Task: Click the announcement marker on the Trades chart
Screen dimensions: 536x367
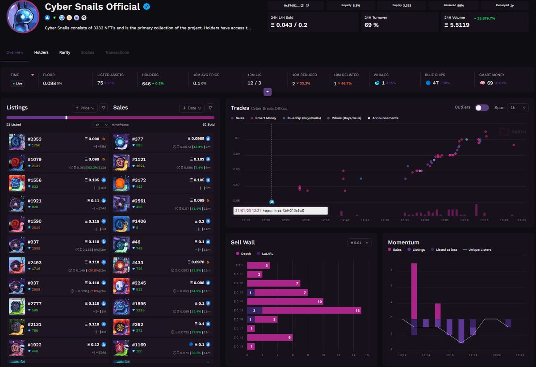Action: 272,202
